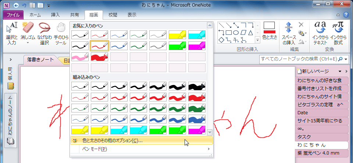Open the 個人用 notebook in sidebar
The image size is (353, 163).
pos(11,78)
